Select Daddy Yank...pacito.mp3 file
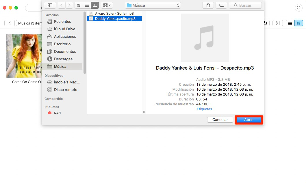This screenshot has height=183, width=306. click(x=114, y=18)
